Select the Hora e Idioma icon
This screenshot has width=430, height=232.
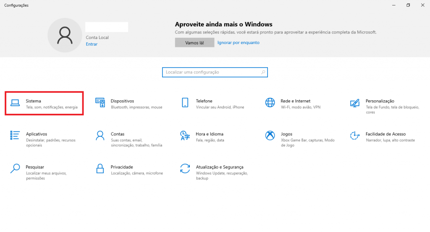click(x=185, y=136)
